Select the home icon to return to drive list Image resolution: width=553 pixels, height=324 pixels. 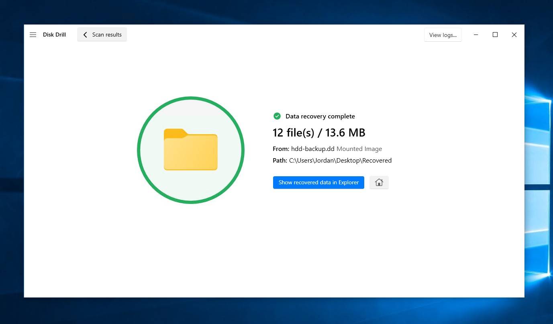(x=379, y=182)
